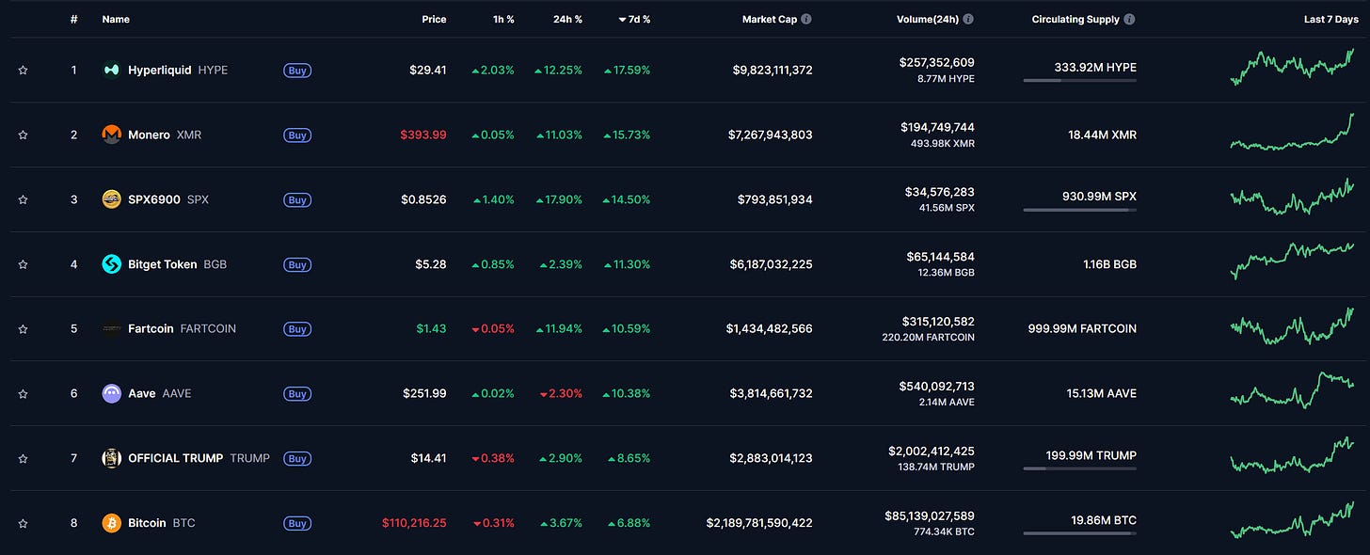Buy SPX6900 SPX

297,200
